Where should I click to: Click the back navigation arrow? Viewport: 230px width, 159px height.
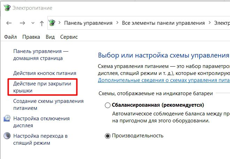coord(9,23)
